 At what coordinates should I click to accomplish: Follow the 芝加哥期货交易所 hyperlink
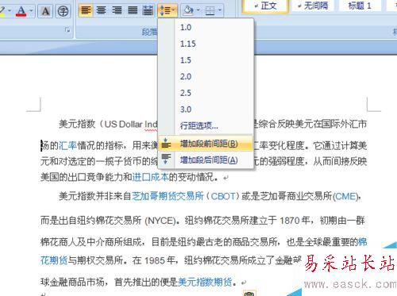168,196
